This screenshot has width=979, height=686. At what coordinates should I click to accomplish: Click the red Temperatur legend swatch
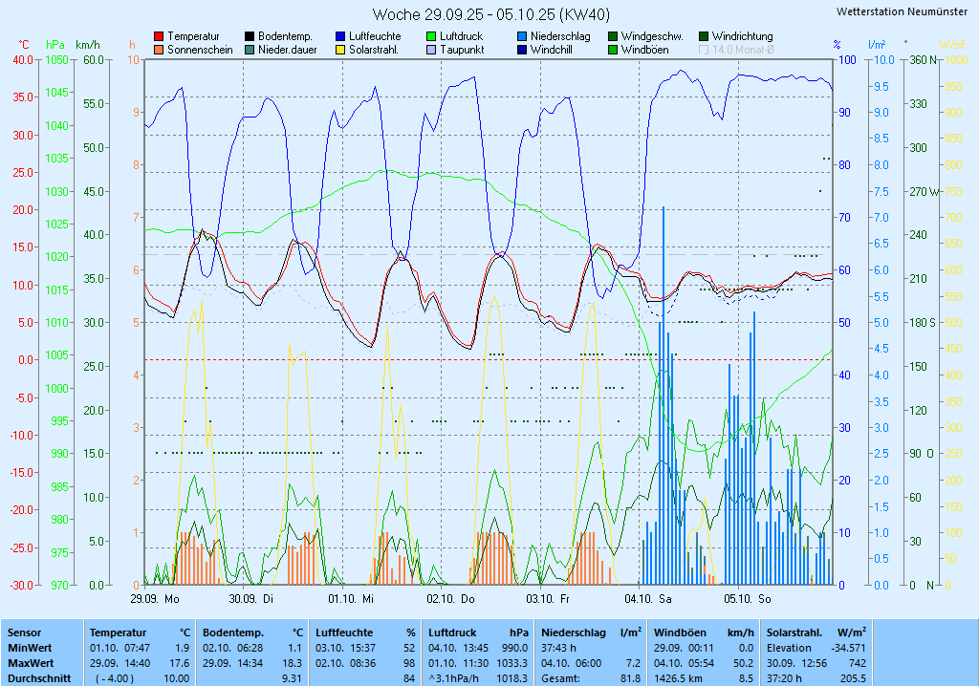click(x=159, y=36)
